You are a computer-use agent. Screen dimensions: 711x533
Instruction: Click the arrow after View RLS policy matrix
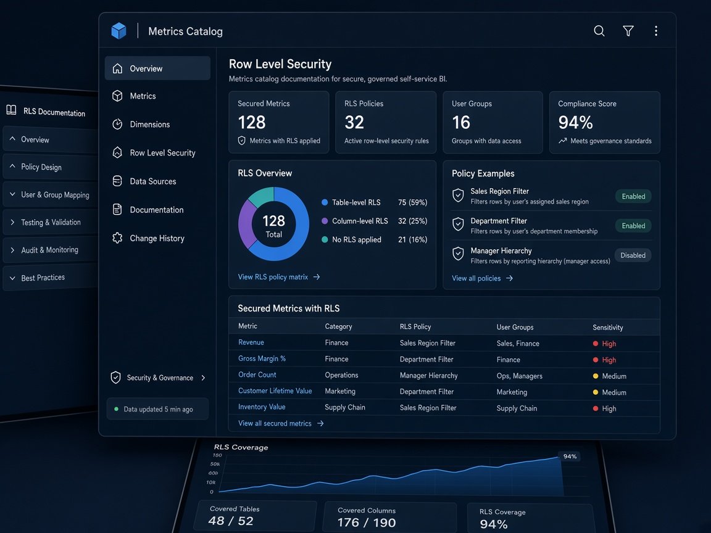(x=317, y=277)
